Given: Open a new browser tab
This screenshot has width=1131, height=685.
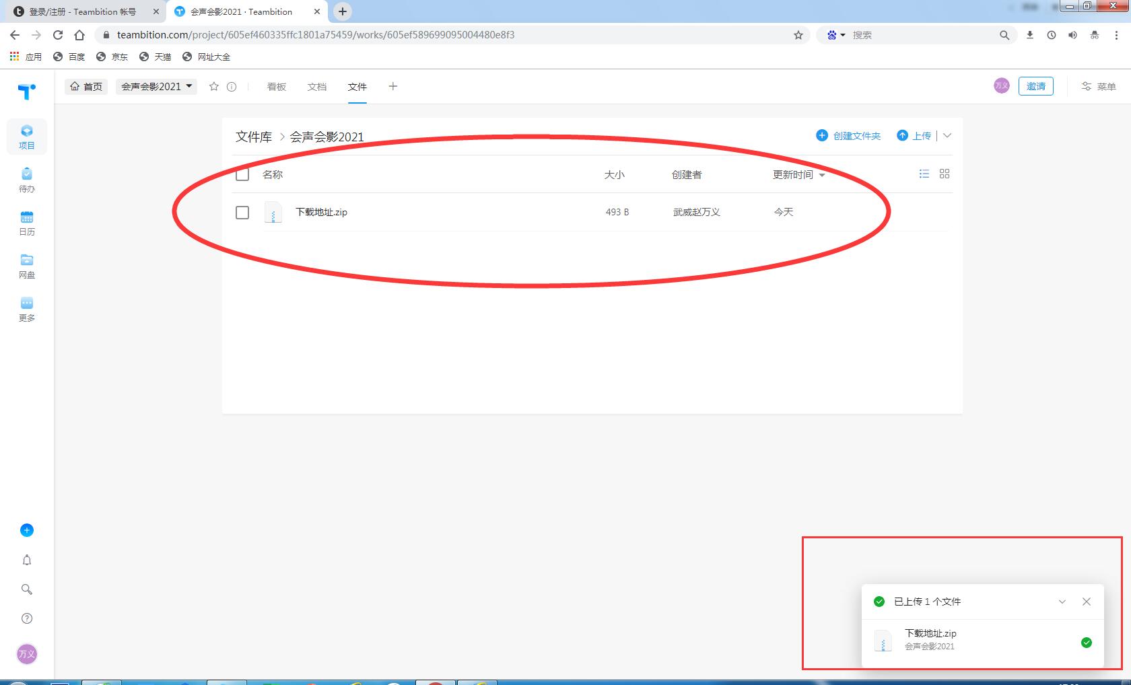Looking at the screenshot, I should pyautogui.click(x=343, y=11).
